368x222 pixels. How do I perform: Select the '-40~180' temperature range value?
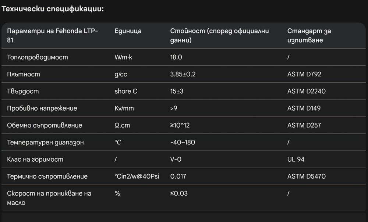(x=183, y=142)
